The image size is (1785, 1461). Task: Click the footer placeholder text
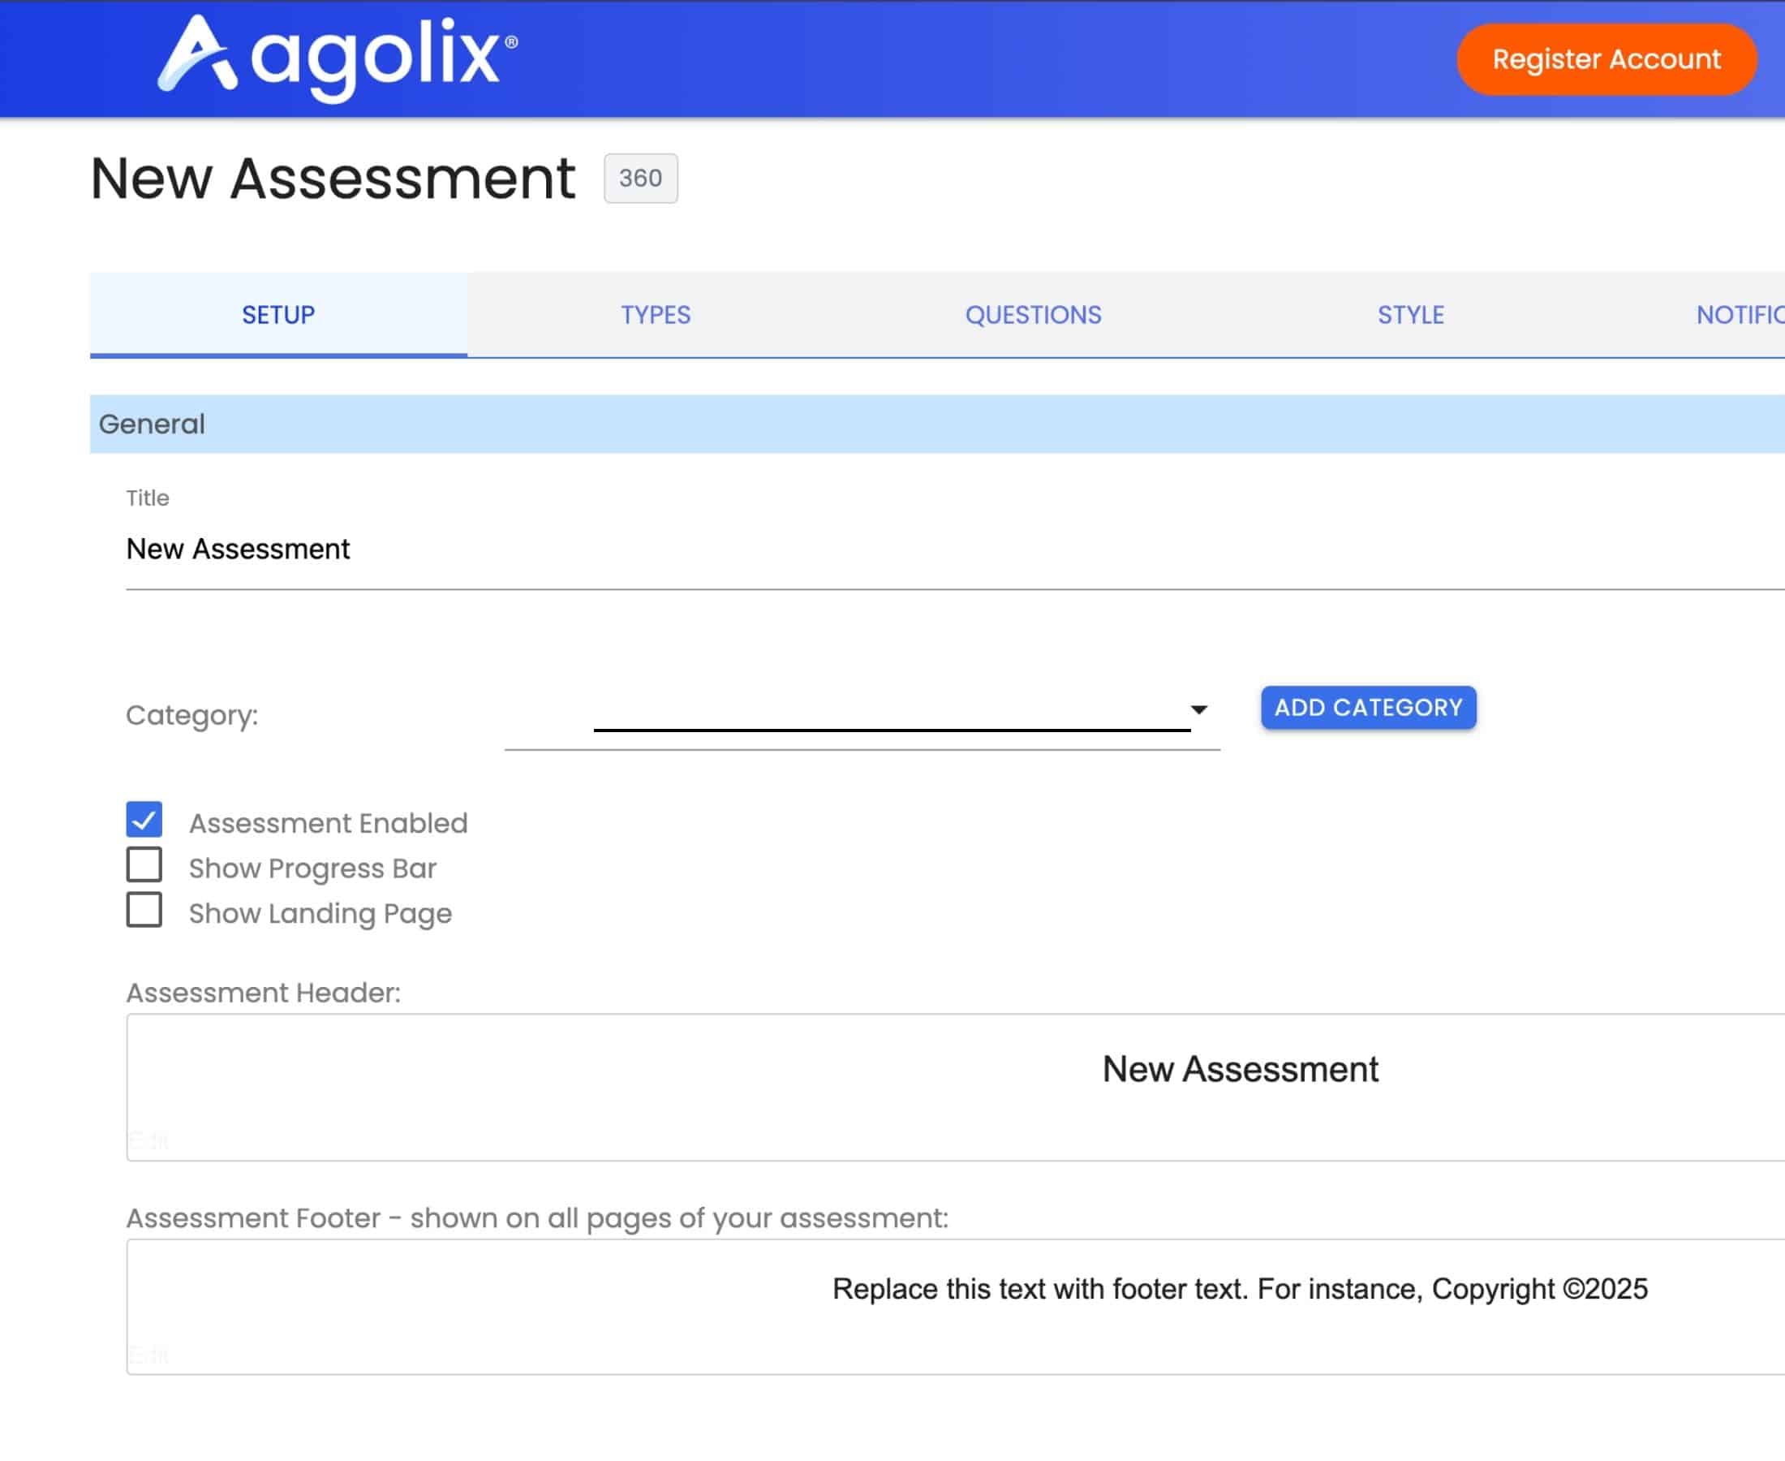[1239, 1289]
